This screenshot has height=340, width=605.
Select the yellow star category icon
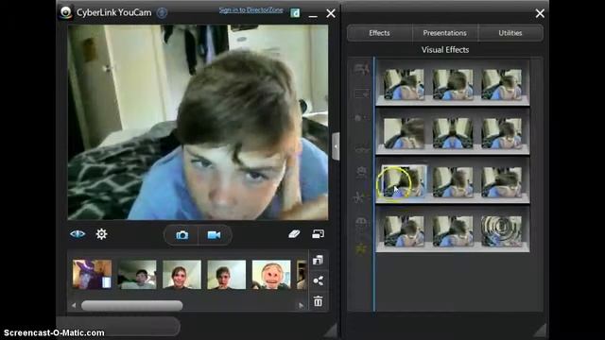[x=361, y=249]
